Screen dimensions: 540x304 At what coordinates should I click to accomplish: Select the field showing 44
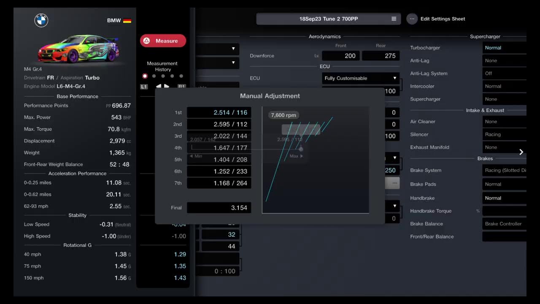pyautogui.click(x=221, y=246)
